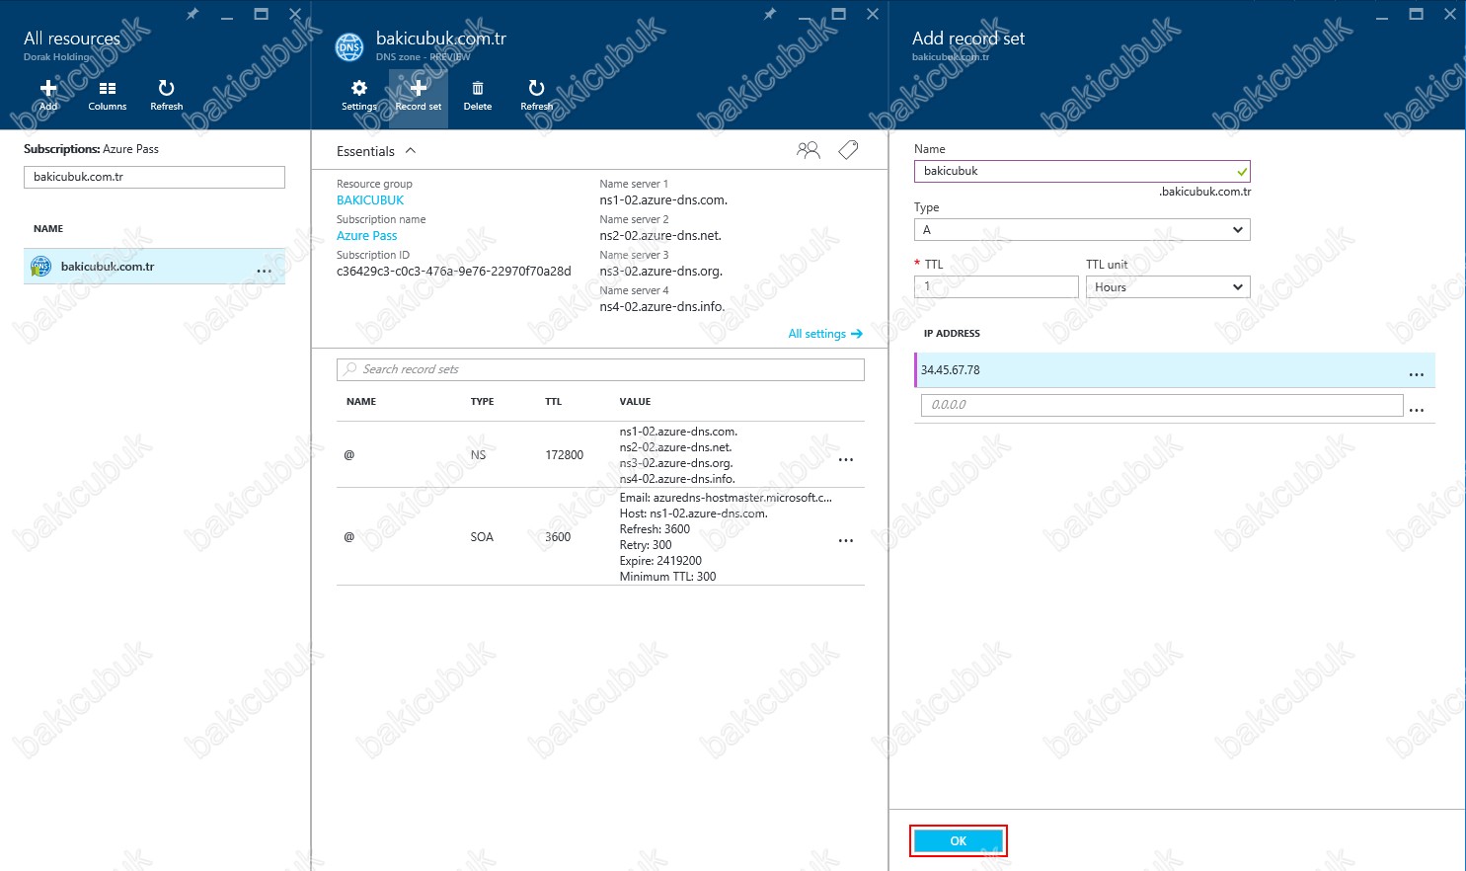The width and height of the screenshot is (1466, 871).
Task: Maximize the Add record set blade
Action: pyautogui.click(x=1416, y=14)
